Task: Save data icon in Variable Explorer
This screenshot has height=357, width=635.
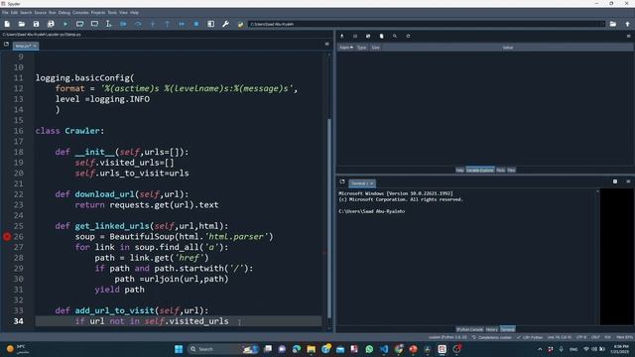Action: coord(355,36)
